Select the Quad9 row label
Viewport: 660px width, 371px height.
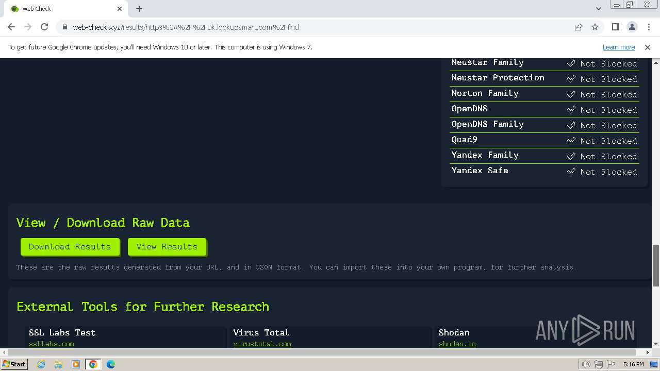click(x=464, y=140)
